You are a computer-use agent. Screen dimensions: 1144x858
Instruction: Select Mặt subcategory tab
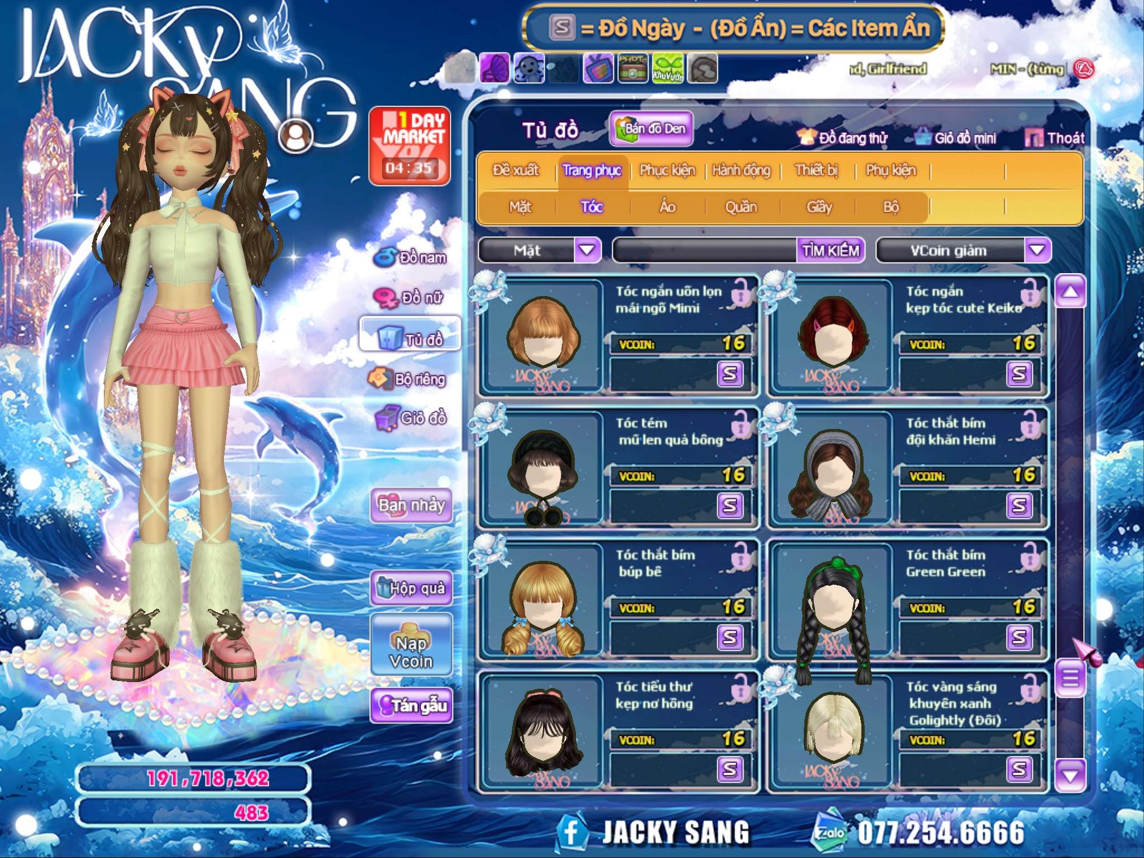click(520, 207)
